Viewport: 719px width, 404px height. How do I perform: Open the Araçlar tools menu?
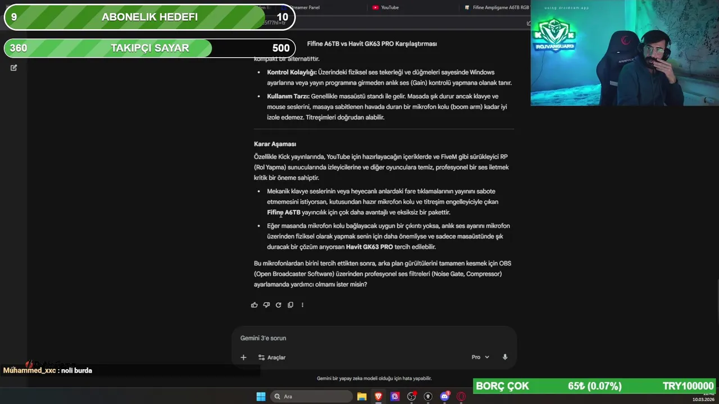[x=272, y=357]
